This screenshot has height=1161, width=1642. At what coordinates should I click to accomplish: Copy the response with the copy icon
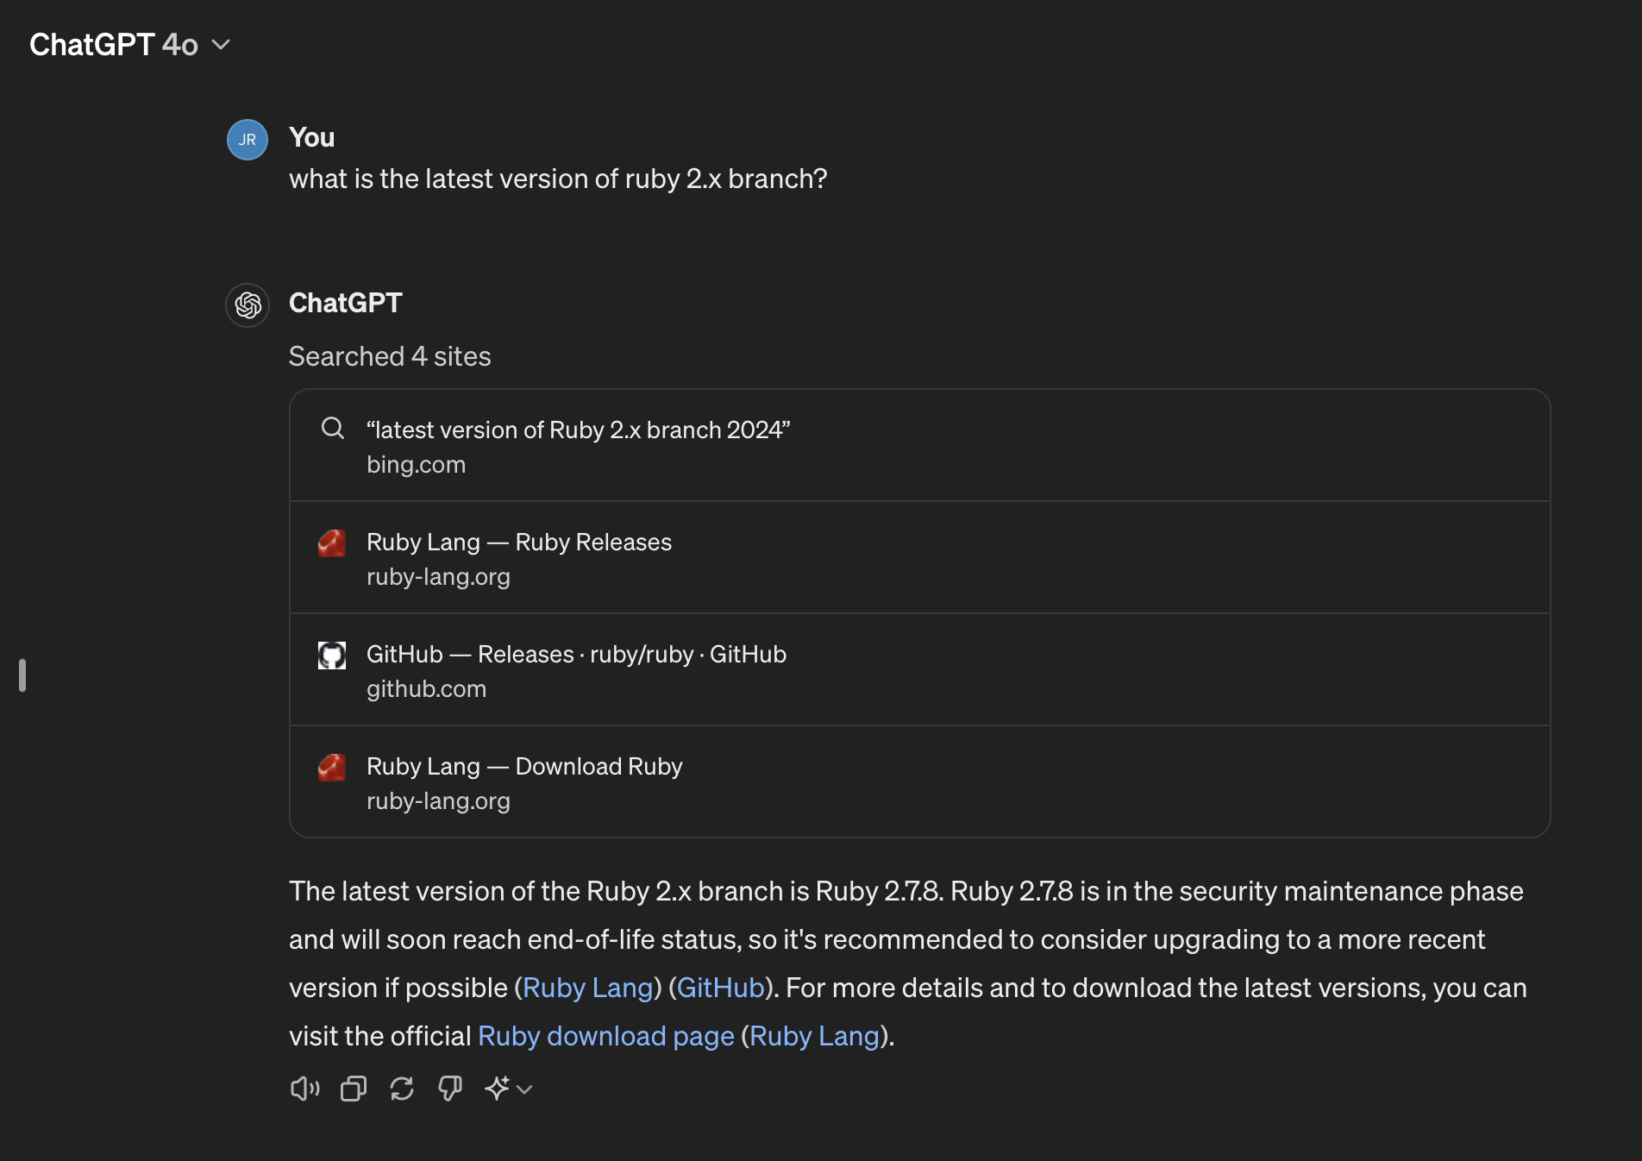point(354,1089)
